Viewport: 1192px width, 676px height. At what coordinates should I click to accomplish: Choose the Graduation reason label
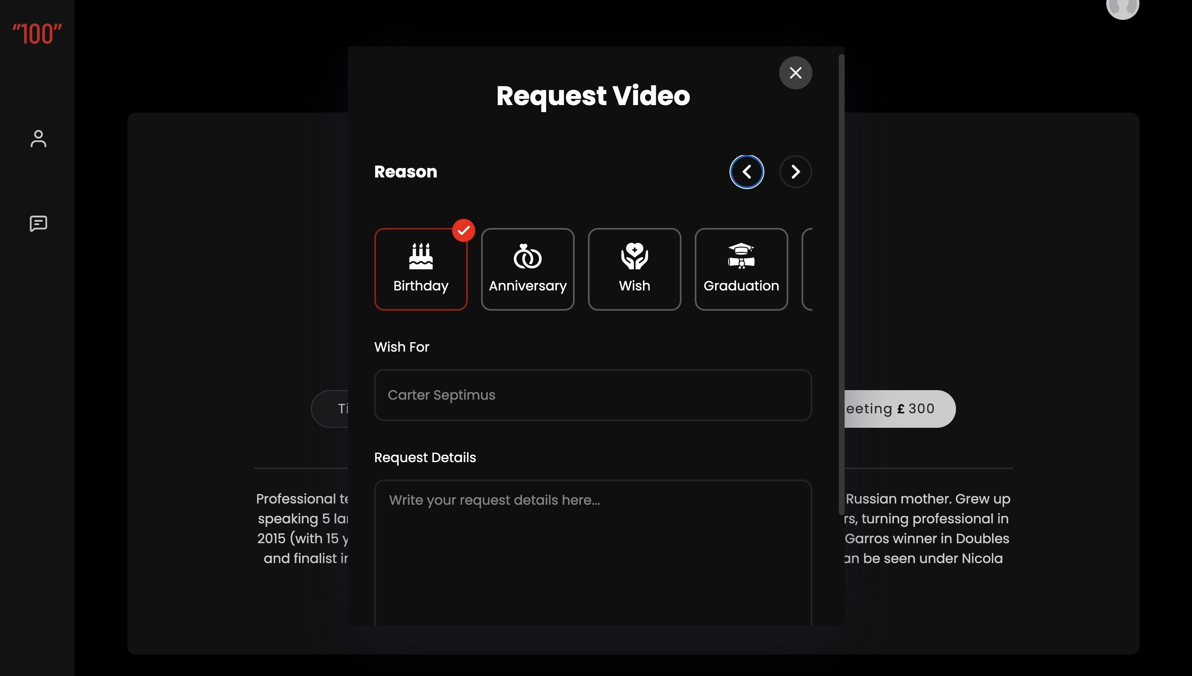[x=741, y=286]
